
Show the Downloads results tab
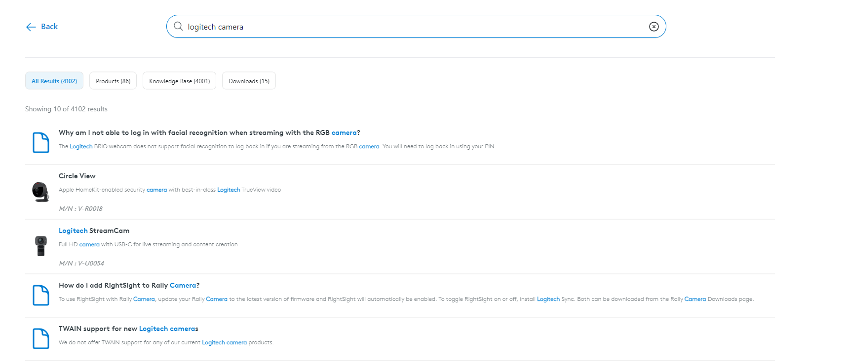[249, 81]
